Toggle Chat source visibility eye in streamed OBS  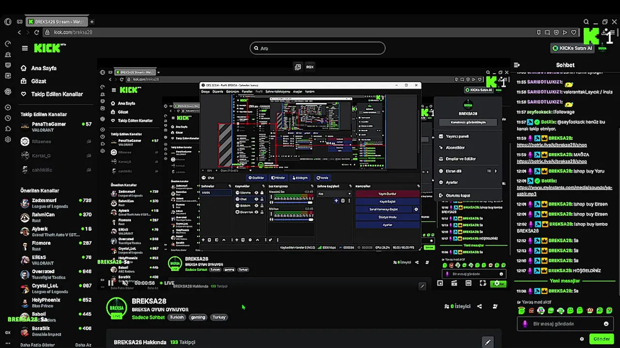pyautogui.click(x=256, y=199)
